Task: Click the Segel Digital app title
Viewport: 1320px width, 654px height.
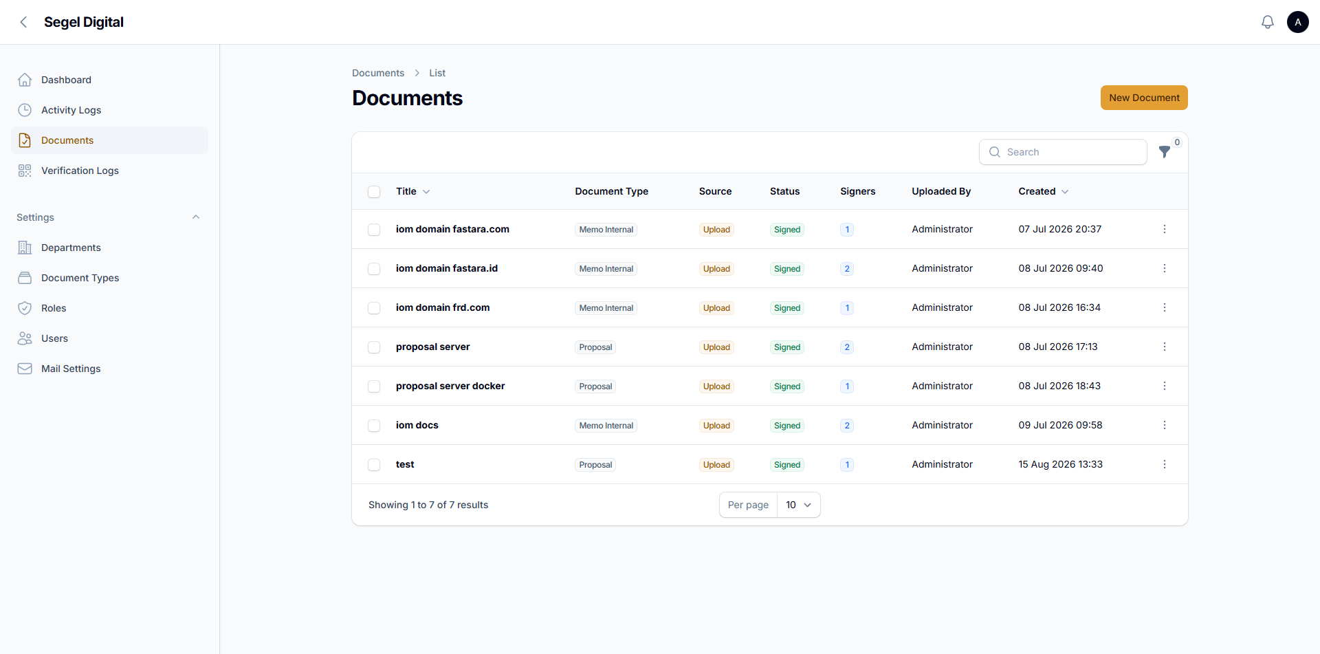Action: click(84, 22)
